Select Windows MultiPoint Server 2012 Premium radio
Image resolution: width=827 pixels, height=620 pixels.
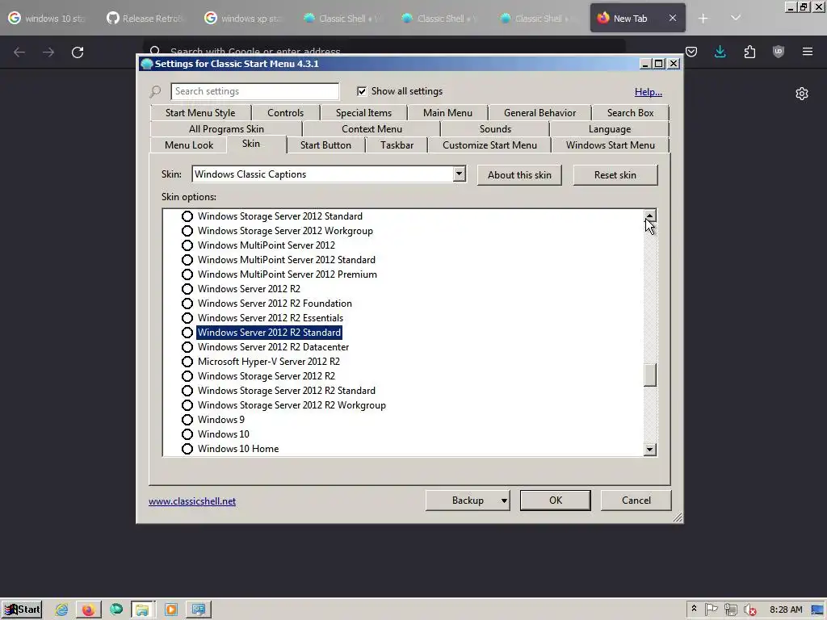(187, 274)
